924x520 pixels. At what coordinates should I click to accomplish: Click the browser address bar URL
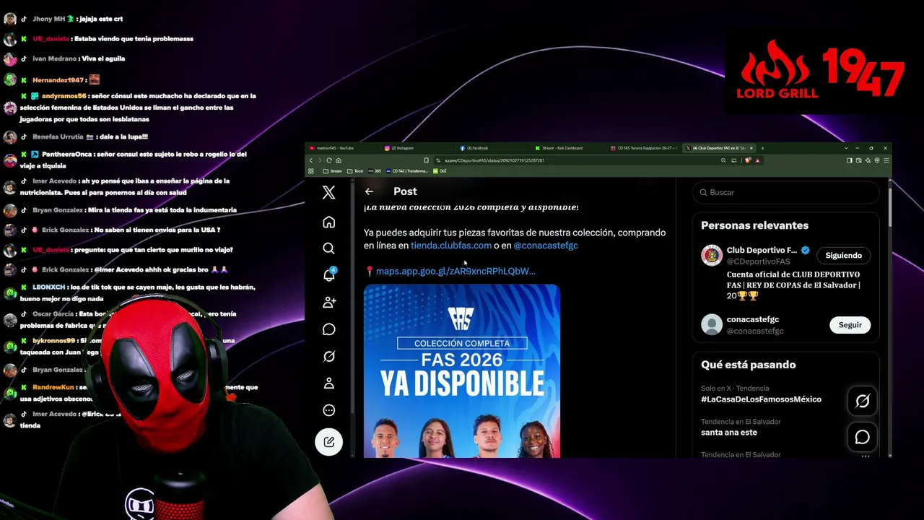tap(494, 160)
